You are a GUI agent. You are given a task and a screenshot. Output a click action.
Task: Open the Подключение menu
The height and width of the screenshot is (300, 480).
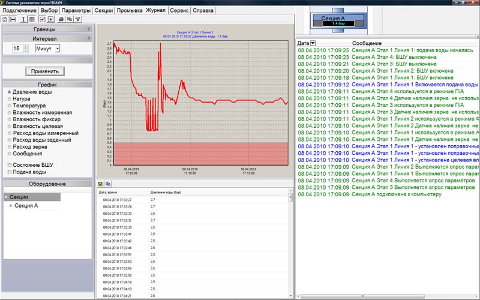pyautogui.click(x=19, y=10)
